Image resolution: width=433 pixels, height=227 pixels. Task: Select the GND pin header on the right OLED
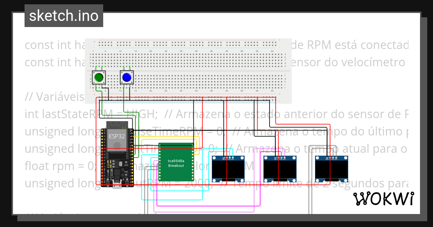pyautogui.click(x=327, y=157)
